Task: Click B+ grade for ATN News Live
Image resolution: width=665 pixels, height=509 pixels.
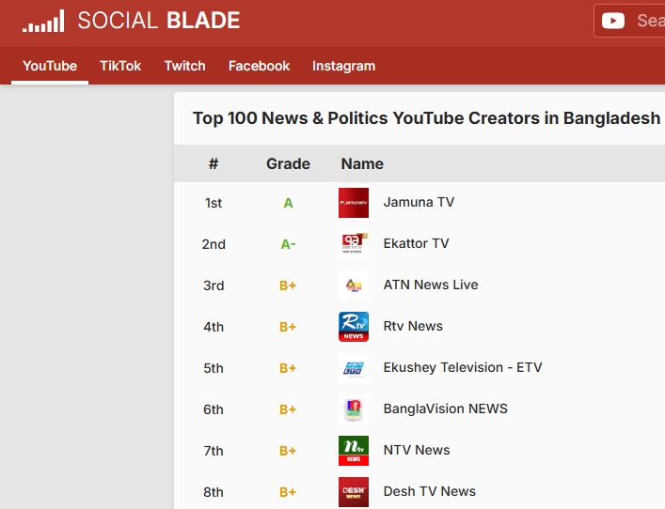Action: point(288,285)
